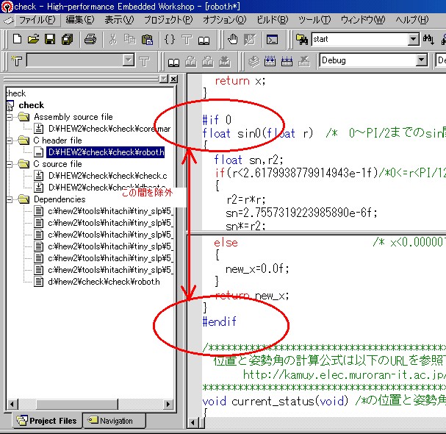Select the Project Files tab
Viewport: 446px width, 434px height.
point(46,421)
